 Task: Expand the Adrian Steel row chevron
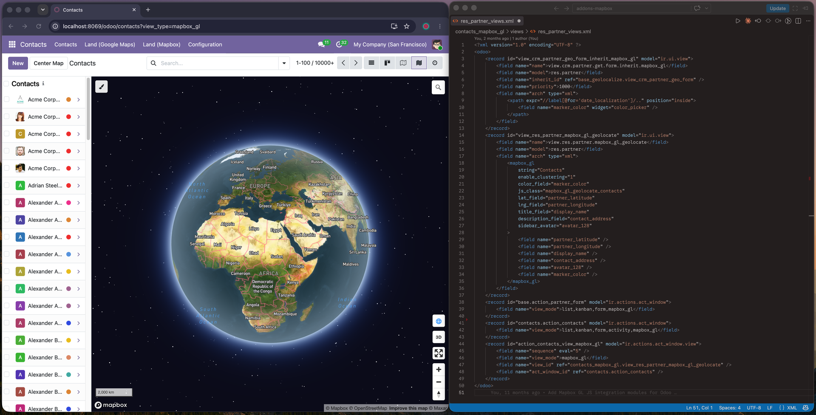click(x=79, y=186)
